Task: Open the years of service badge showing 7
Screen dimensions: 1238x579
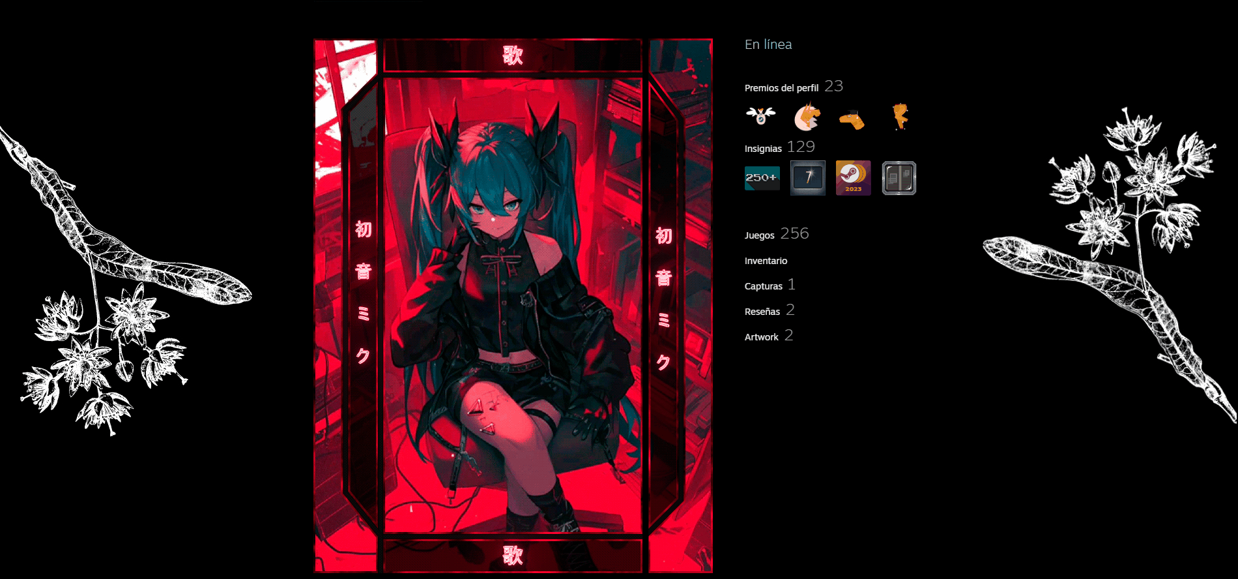Action: [x=808, y=178]
